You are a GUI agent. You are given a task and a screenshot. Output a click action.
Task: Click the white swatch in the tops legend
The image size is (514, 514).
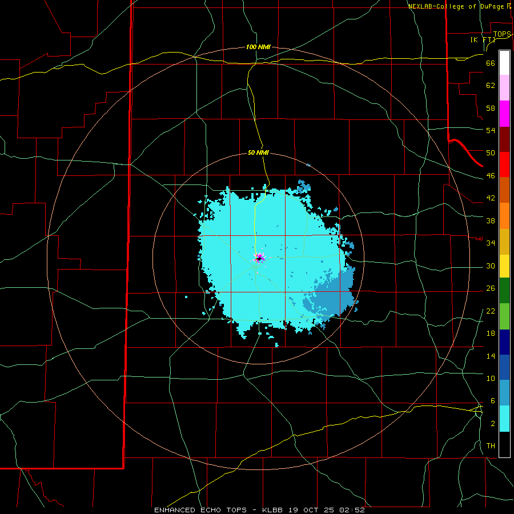[504, 63]
